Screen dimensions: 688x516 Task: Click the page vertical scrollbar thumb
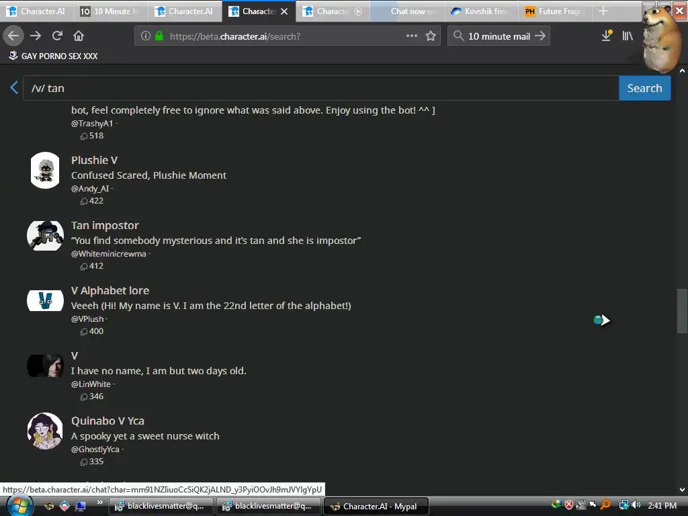682,310
